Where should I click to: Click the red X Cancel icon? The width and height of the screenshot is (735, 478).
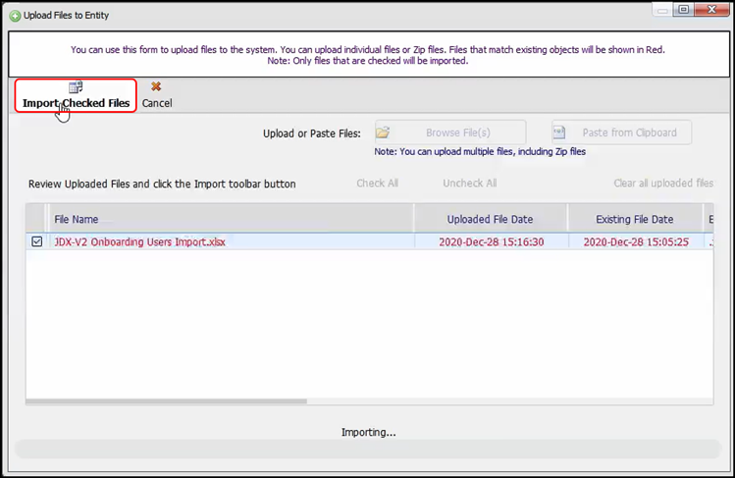[156, 87]
